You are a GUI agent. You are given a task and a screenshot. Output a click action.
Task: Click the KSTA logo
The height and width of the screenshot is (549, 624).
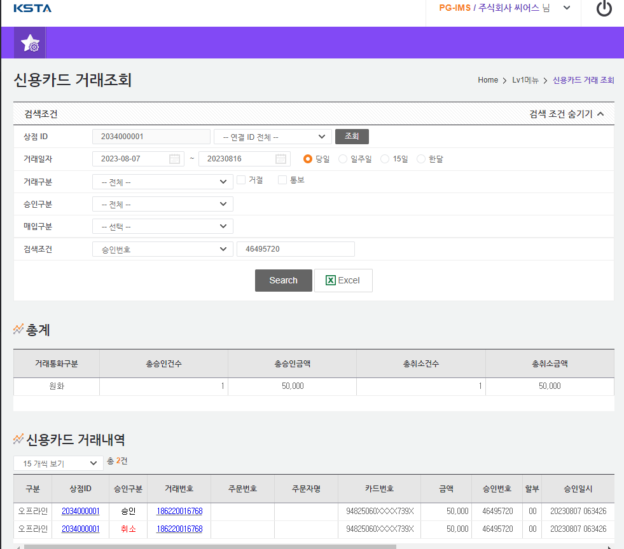point(32,8)
